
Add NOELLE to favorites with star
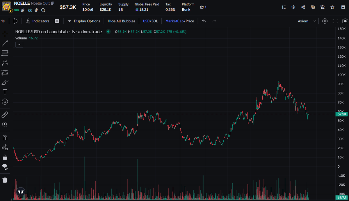[x=332, y=7]
